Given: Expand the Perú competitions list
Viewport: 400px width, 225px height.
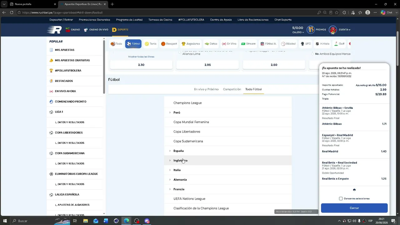Looking at the screenshot, I should (x=228, y=112).
